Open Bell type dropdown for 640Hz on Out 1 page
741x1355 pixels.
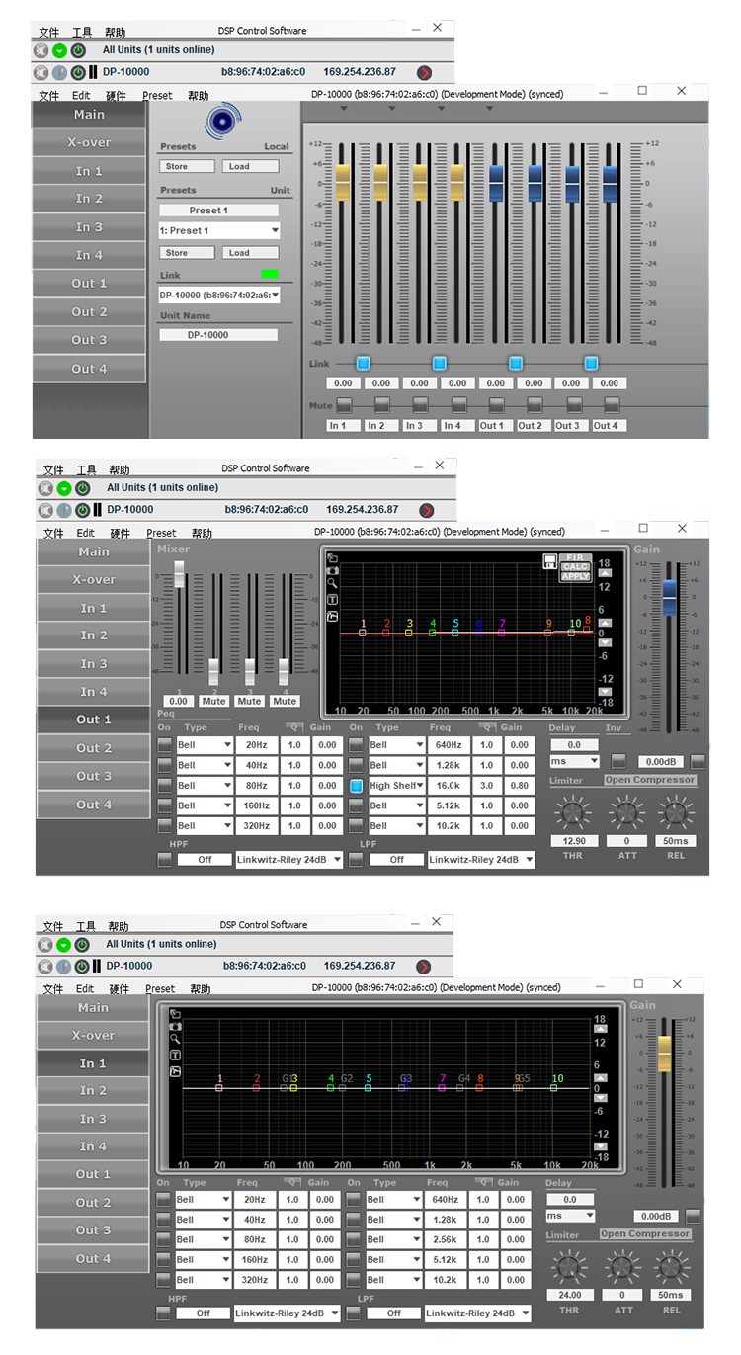(x=397, y=745)
